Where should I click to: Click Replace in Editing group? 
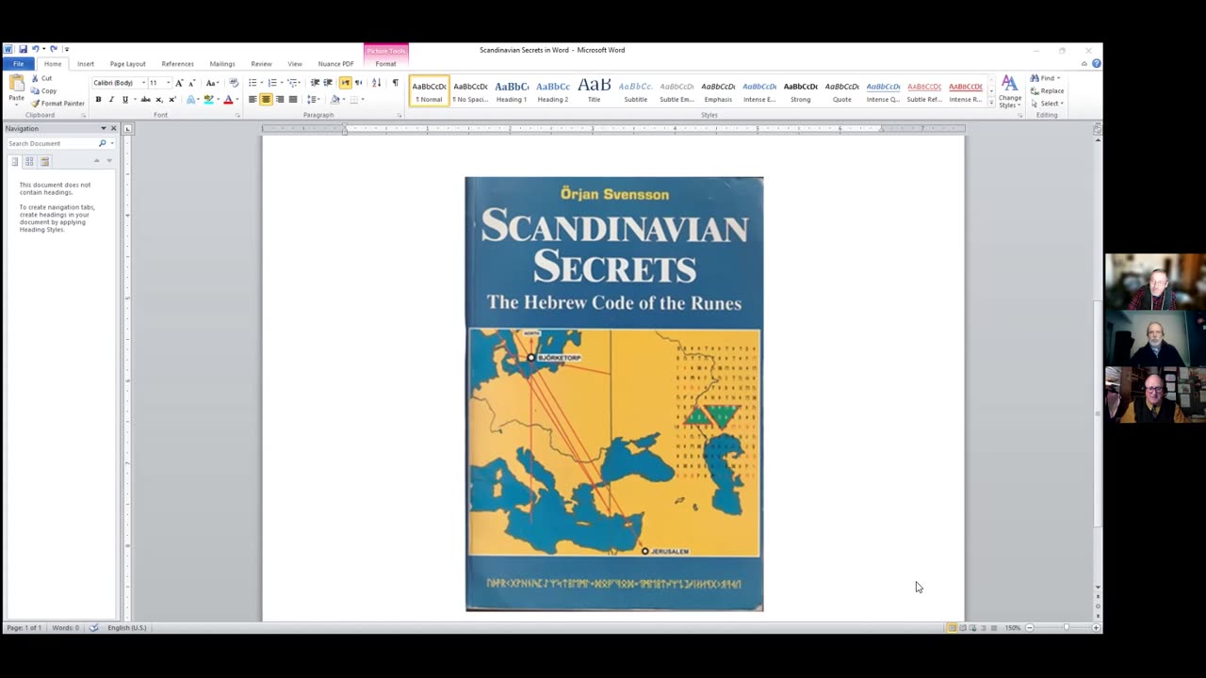(1047, 90)
